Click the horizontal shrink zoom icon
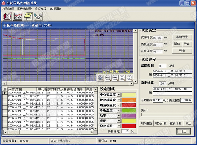The height and width of the screenshot is (145, 197). click(115, 78)
